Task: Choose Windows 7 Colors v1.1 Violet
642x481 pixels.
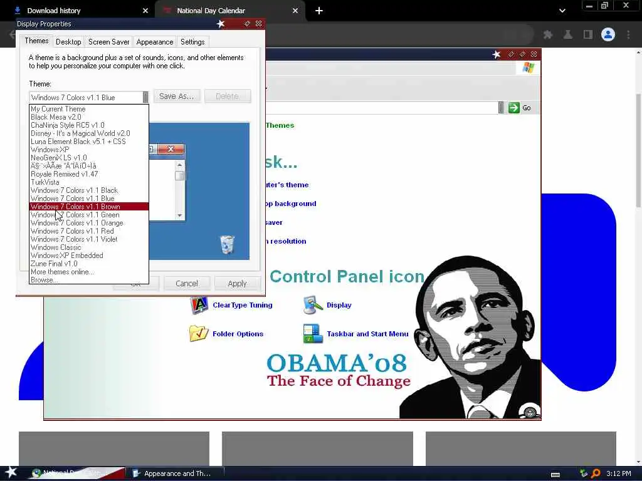Action: (x=89, y=239)
